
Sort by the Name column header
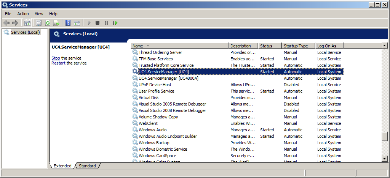[x=180, y=46]
